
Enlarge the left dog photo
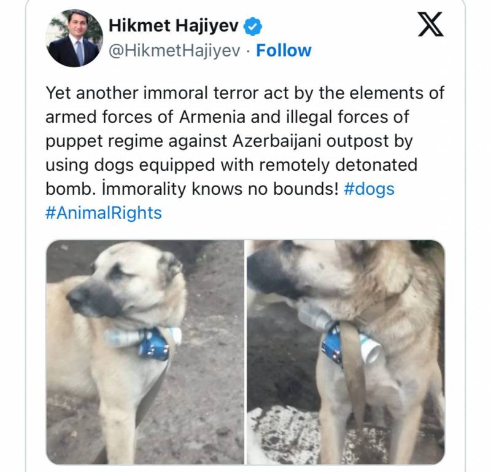145,352
